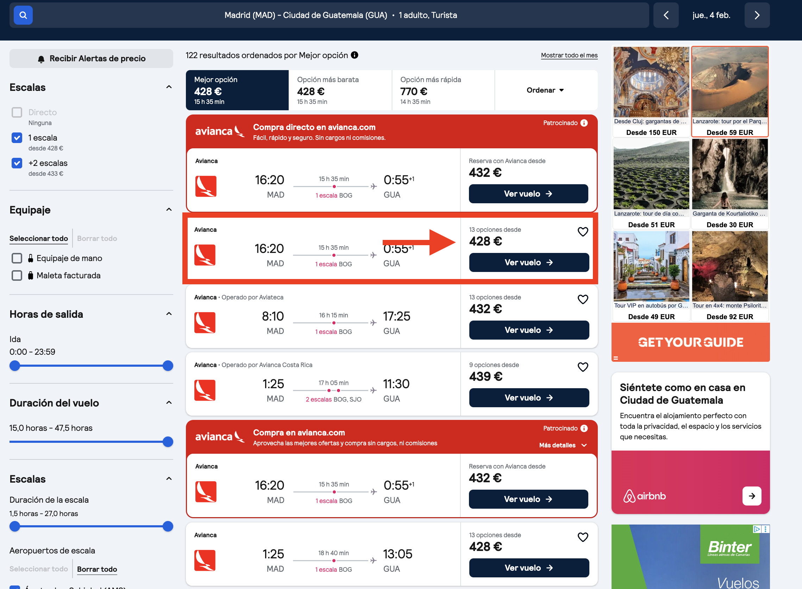Click the Duración del vuelo slider handle
Screen dimensions: 802x589
(168, 442)
